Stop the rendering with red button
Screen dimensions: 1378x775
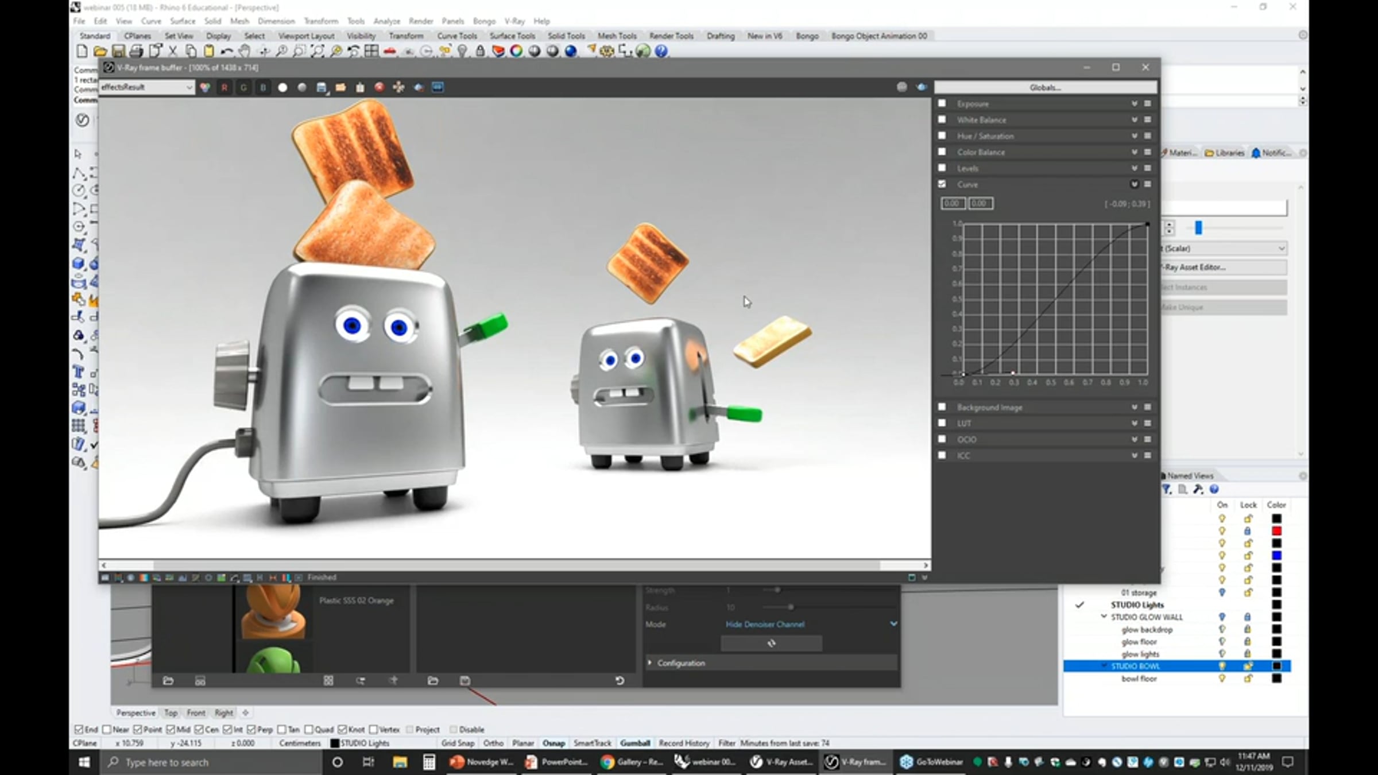(x=380, y=87)
